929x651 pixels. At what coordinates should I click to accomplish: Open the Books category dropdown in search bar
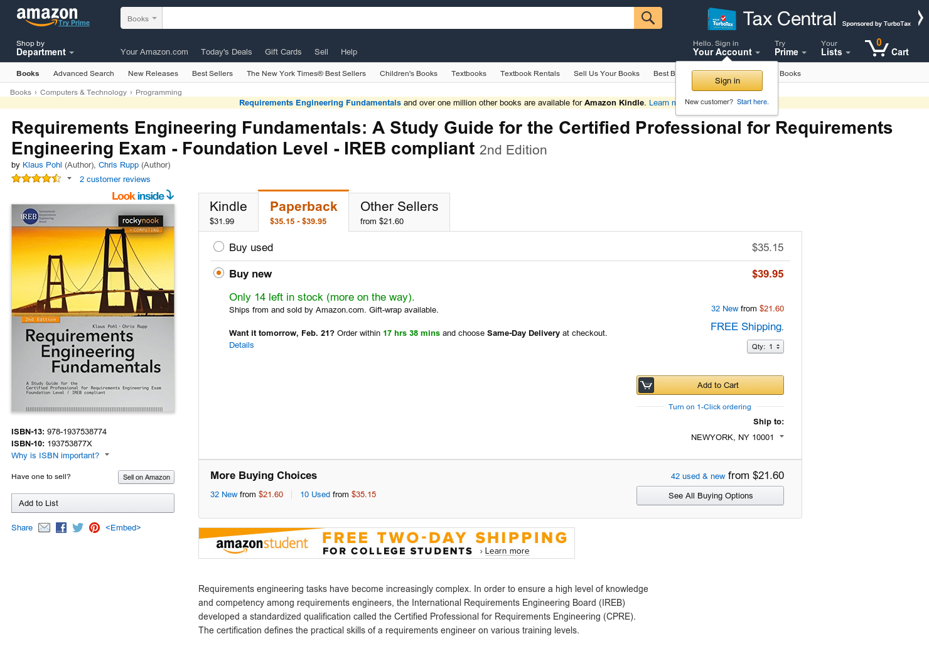[x=141, y=18]
